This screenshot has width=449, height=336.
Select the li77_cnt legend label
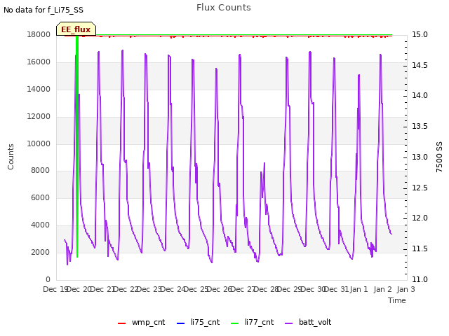point(259,322)
